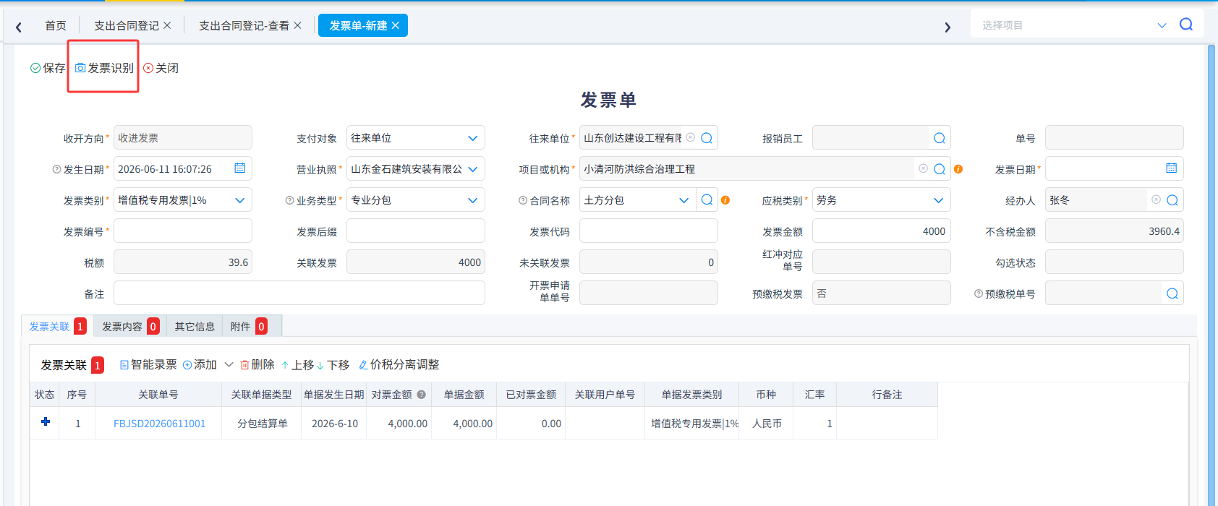1218x506 pixels.
Task: Click the 删除 button in the grid toolbar
Action: [257, 365]
